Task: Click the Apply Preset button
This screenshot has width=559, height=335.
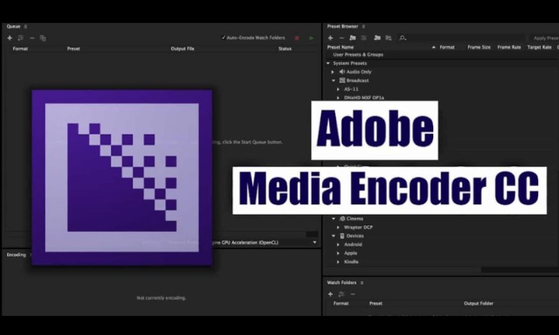Action: 546,38
